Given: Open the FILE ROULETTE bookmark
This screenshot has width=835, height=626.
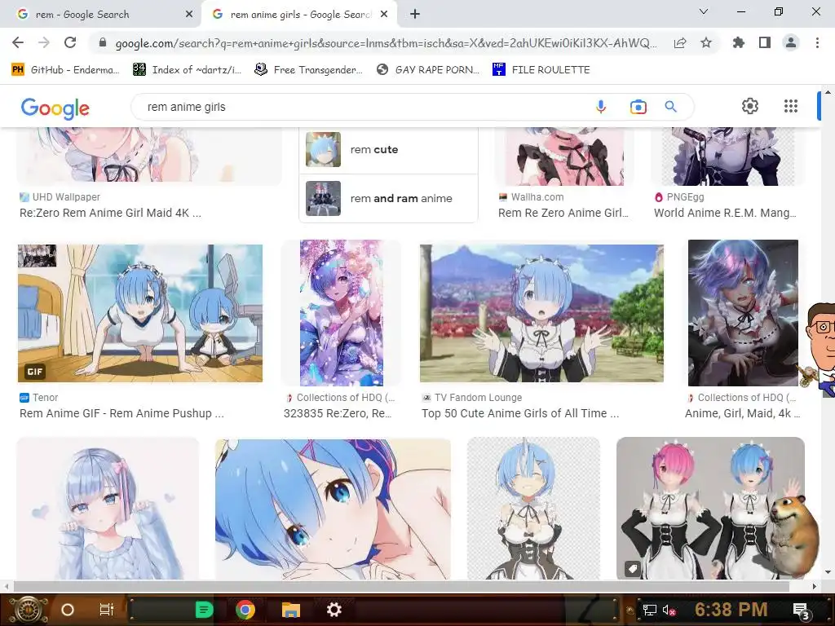Looking at the screenshot, I should click(x=541, y=70).
